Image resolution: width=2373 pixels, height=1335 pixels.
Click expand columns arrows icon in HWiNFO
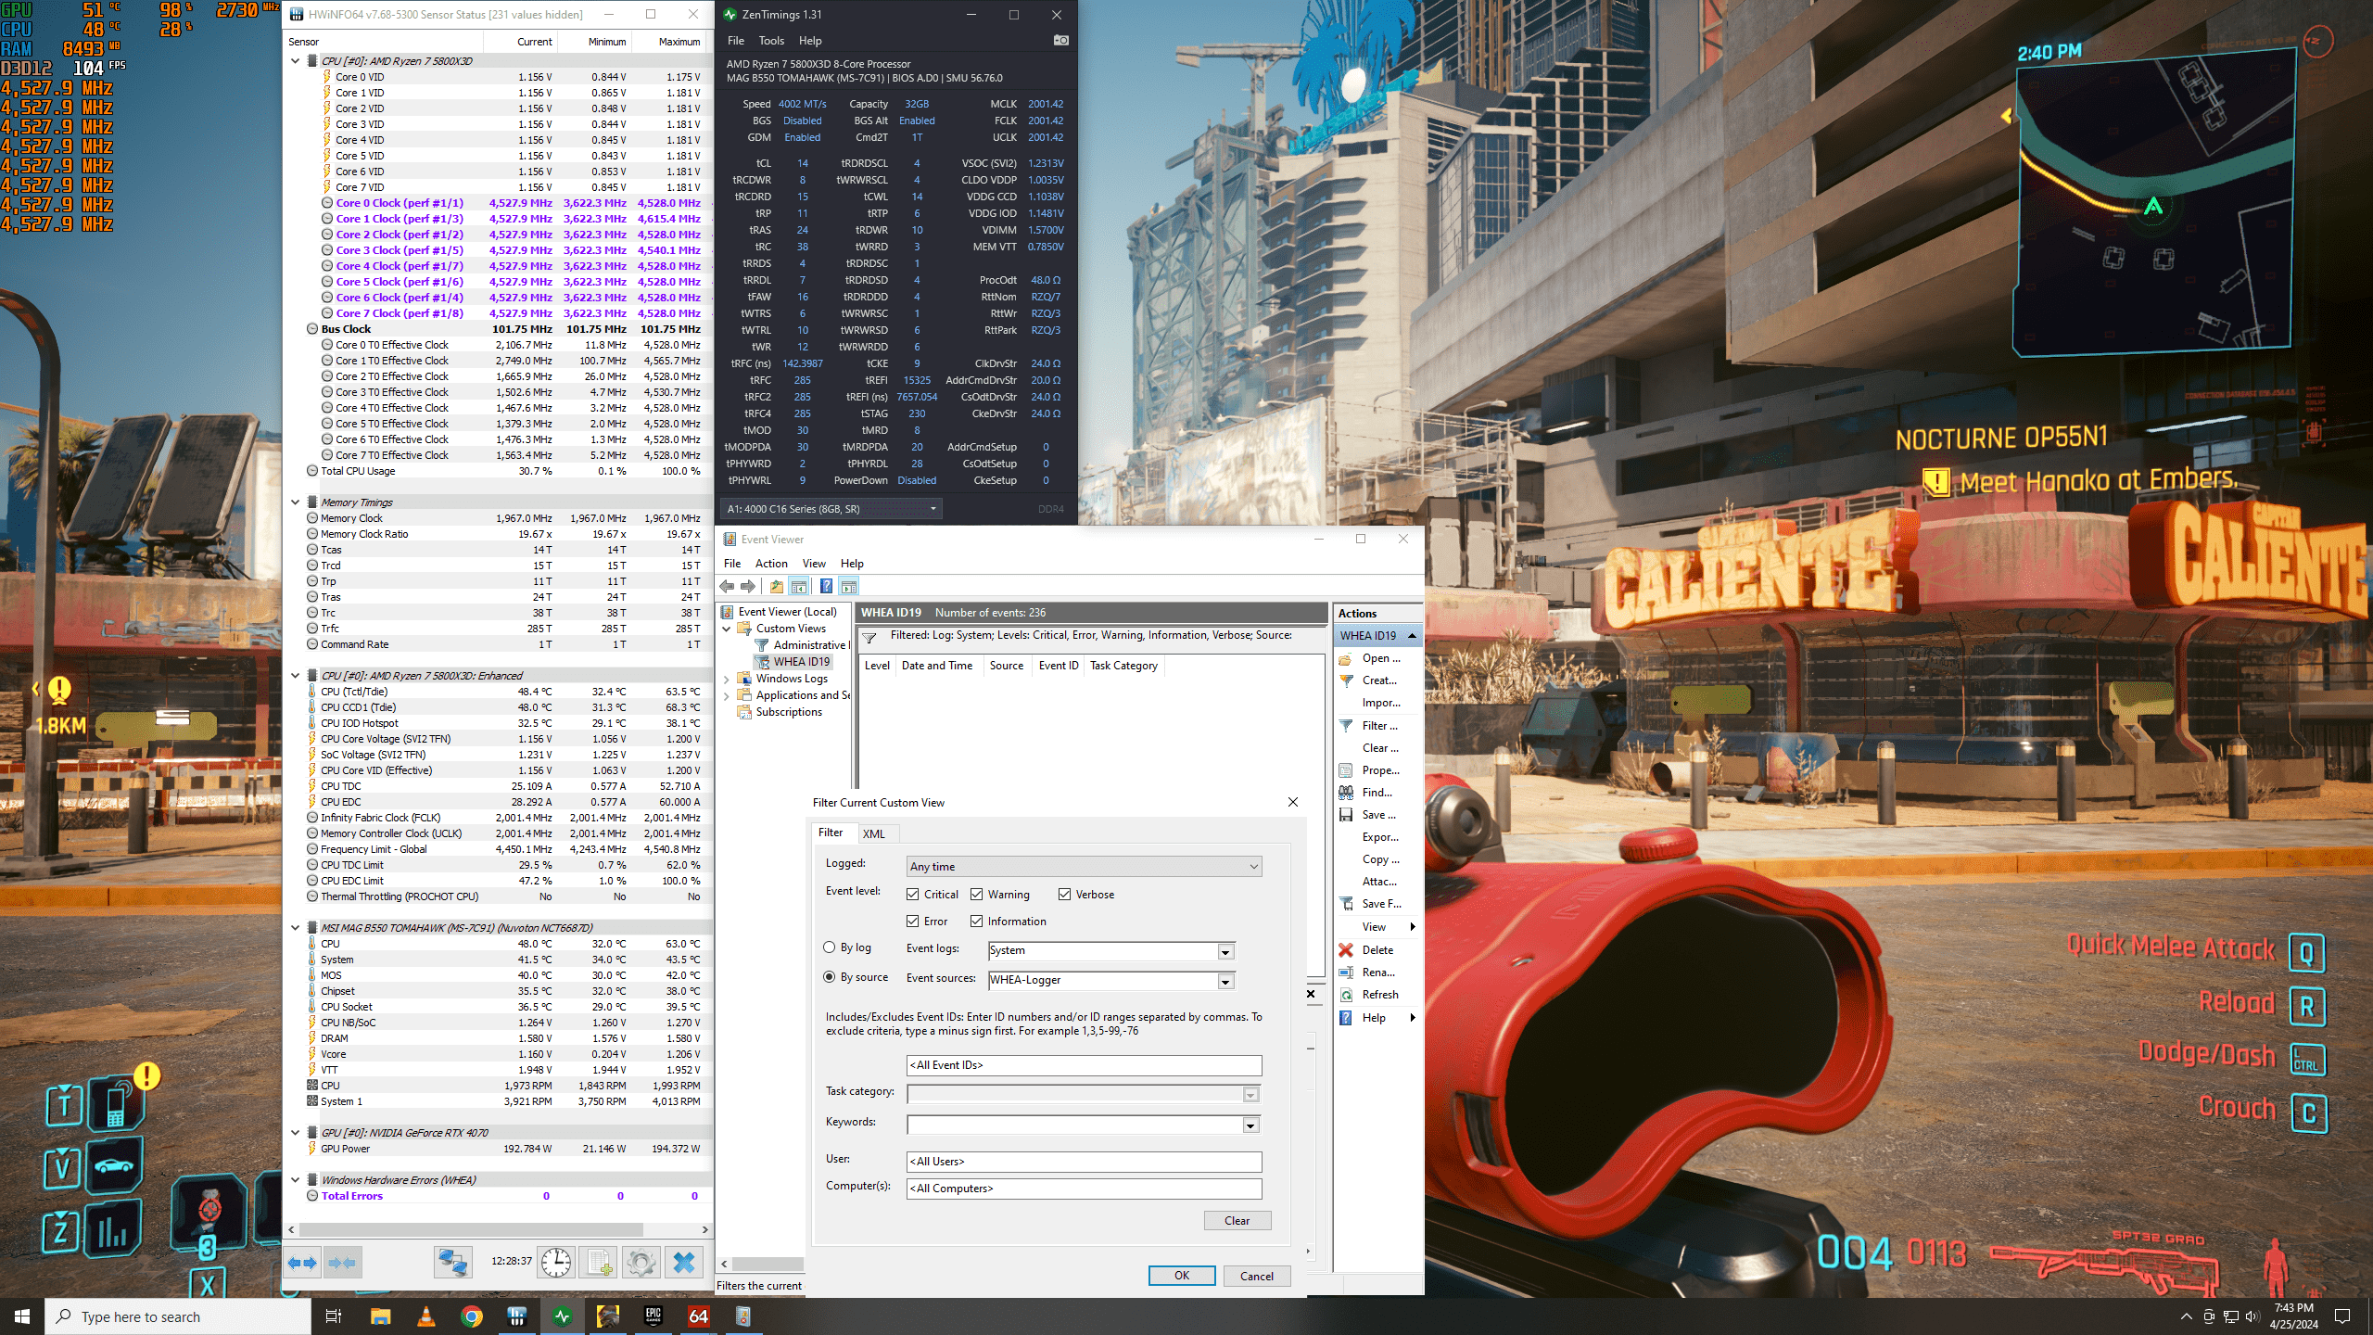click(x=302, y=1262)
